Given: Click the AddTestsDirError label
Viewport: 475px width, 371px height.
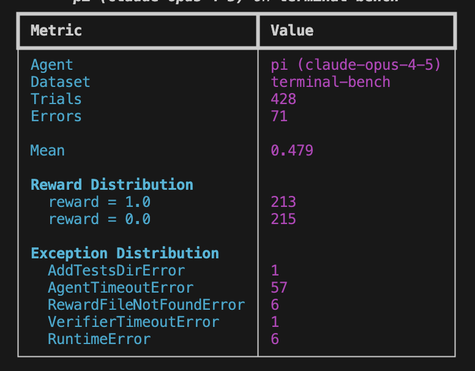Looking at the screenshot, I should coord(116,271).
